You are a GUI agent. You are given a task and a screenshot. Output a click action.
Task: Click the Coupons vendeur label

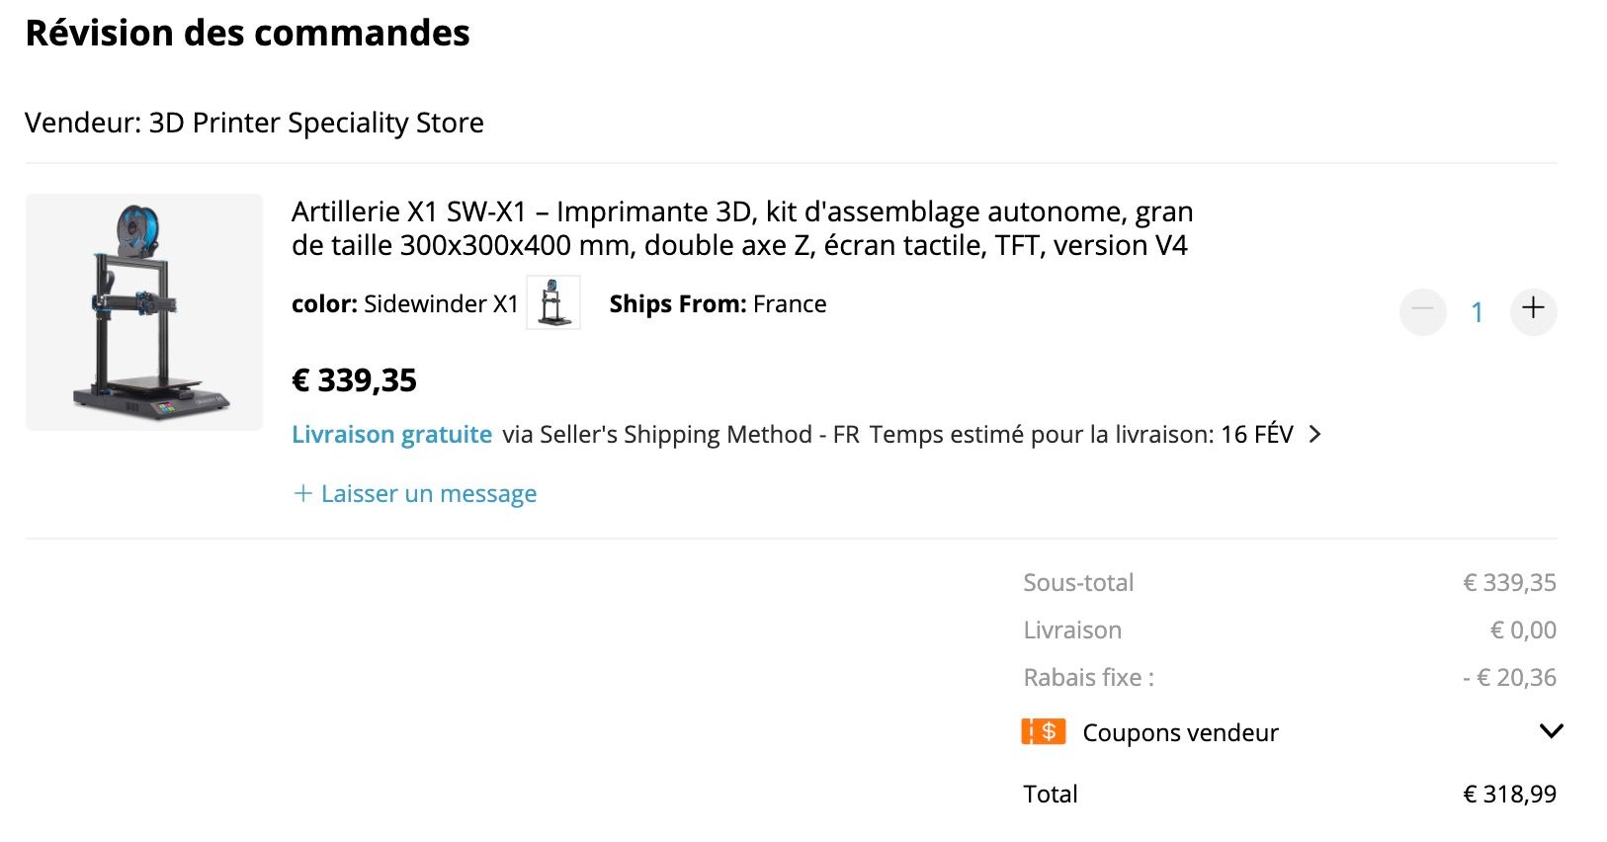pos(1180,732)
